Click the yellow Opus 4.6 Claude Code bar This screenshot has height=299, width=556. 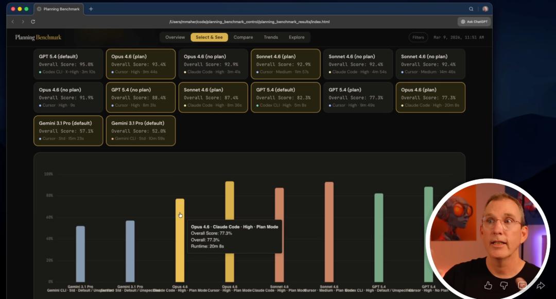coord(180,240)
